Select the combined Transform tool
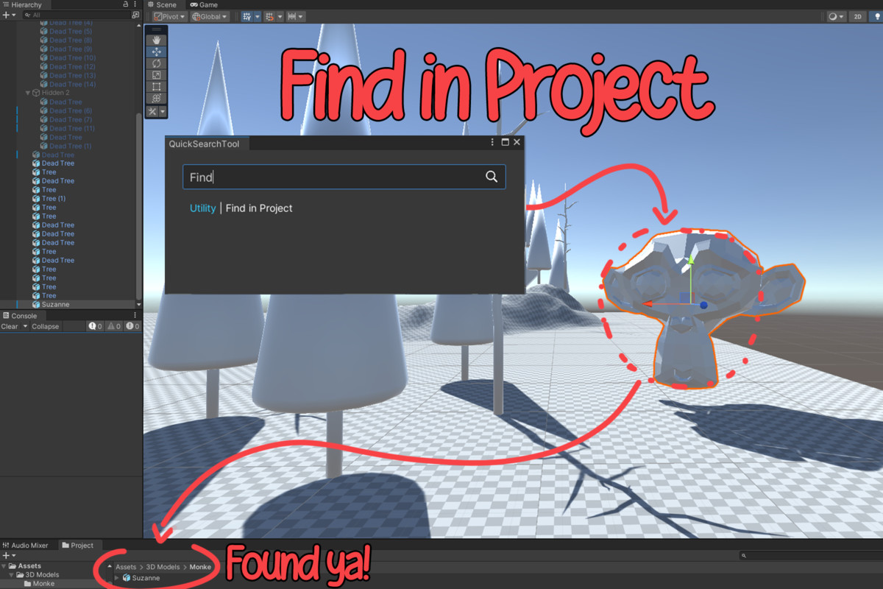This screenshot has width=883, height=589. pos(156,98)
